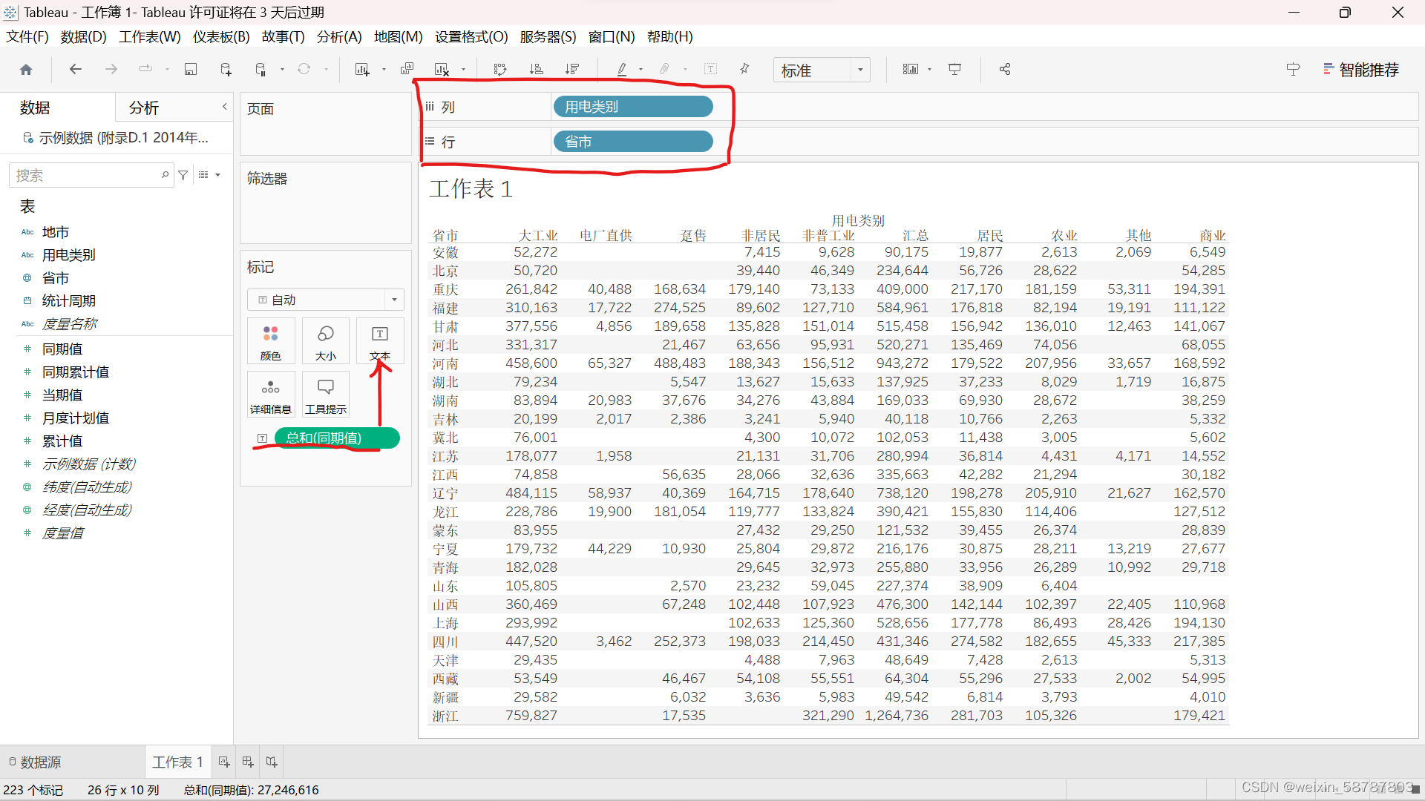Open the 自动 mark type dropdown
The width and height of the screenshot is (1425, 801).
click(x=393, y=299)
